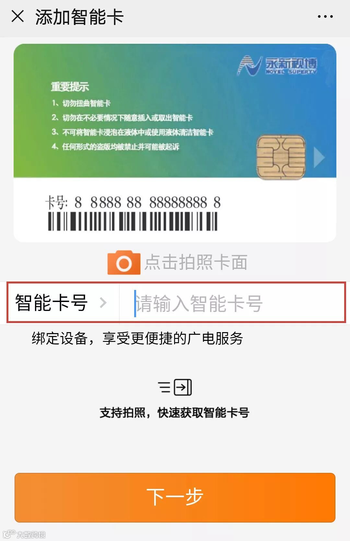350x541 pixels.
Task: Open the three-dot more options menu
Action: (325, 17)
